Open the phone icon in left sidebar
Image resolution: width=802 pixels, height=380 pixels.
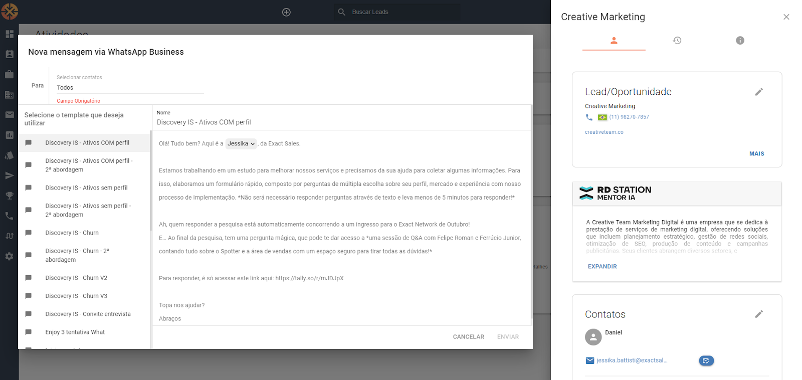[10, 216]
